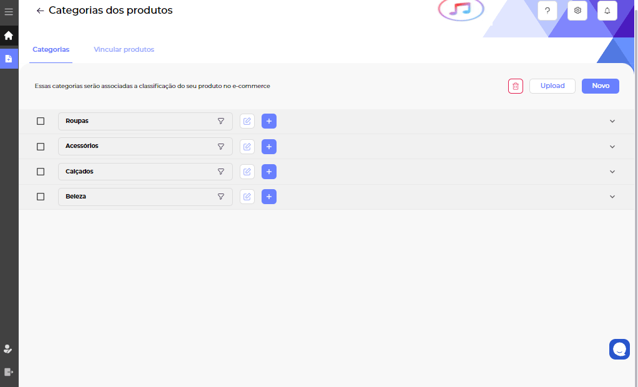This screenshot has width=638, height=387.
Task: Switch to the Vincular produtos tab
Action: coord(124,49)
